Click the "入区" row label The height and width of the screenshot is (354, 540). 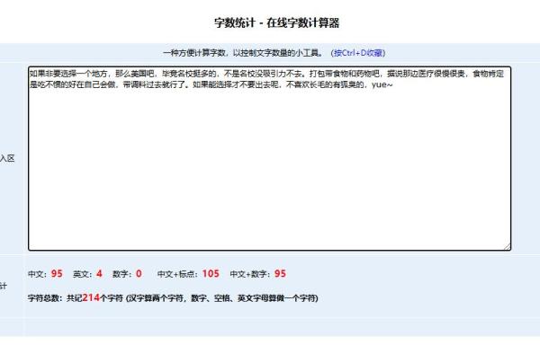(x=7, y=158)
